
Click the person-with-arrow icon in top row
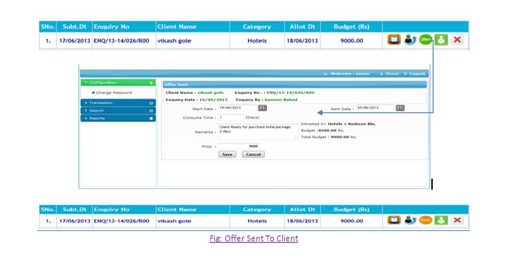click(x=410, y=39)
